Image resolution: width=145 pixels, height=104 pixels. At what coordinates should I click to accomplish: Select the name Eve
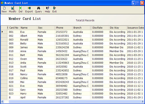tap(22, 86)
